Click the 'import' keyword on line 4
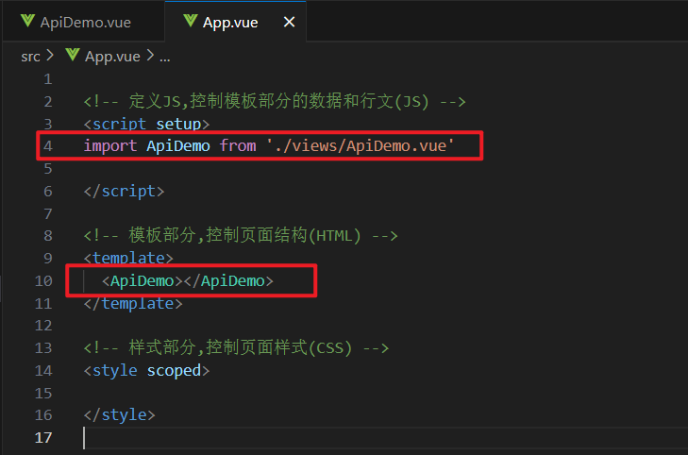 [110, 146]
